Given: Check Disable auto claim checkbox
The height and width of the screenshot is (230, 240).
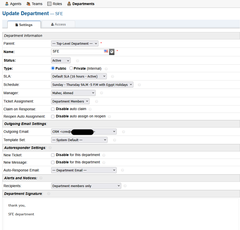Looking at the screenshot, I should click(x=53, y=109).
